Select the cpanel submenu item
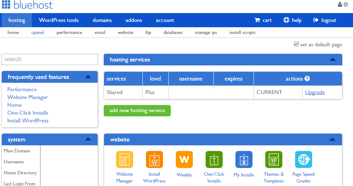The width and height of the screenshot is (353, 186). click(x=38, y=33)
